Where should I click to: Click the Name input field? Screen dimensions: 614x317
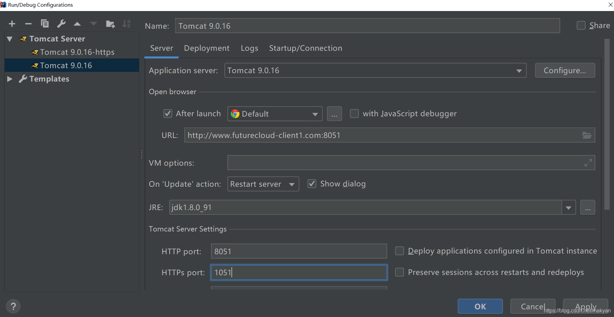pyautogui.click(x=368, y=26)
